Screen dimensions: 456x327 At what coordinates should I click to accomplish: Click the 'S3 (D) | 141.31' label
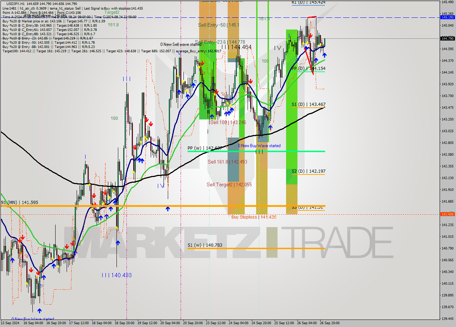click(x=307, y=207)
